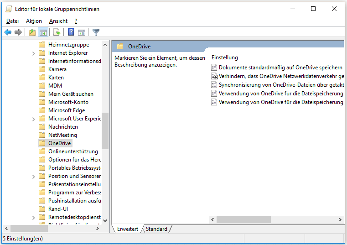Select Portables Betriebssystem tree item
347x245 pixels.
75,168
